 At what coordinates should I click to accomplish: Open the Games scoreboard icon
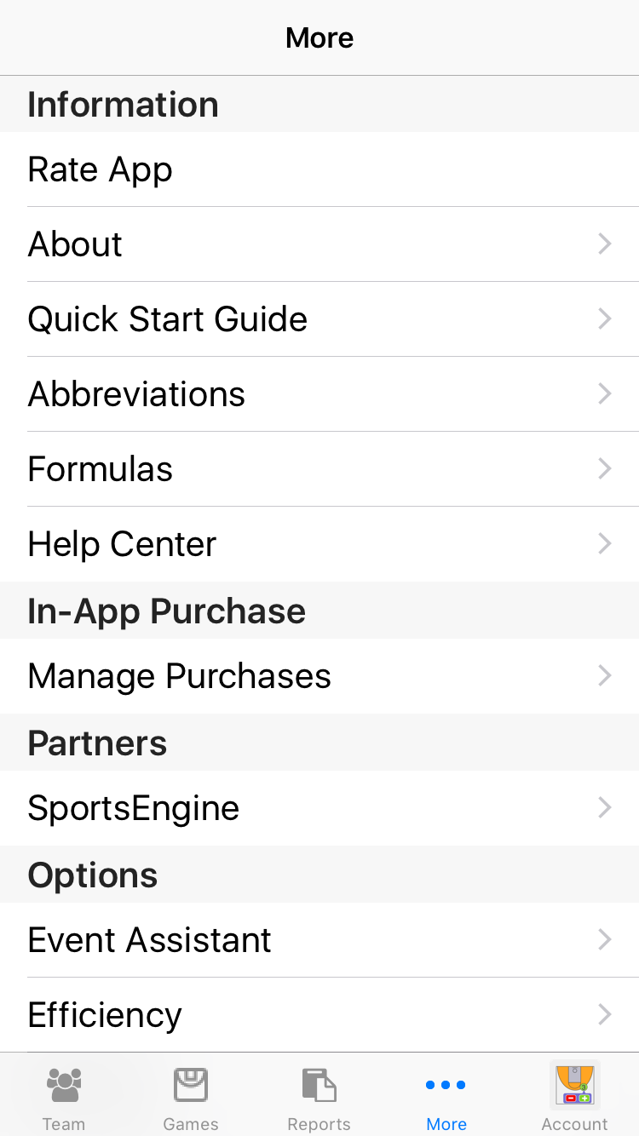[191, 1086]
